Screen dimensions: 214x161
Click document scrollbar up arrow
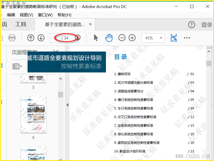[x=209, y=52]
